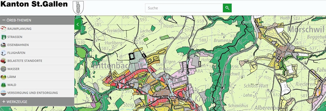Open the Eisenbahnen train icon
326x111 pixels.
(x=3, y=45)
